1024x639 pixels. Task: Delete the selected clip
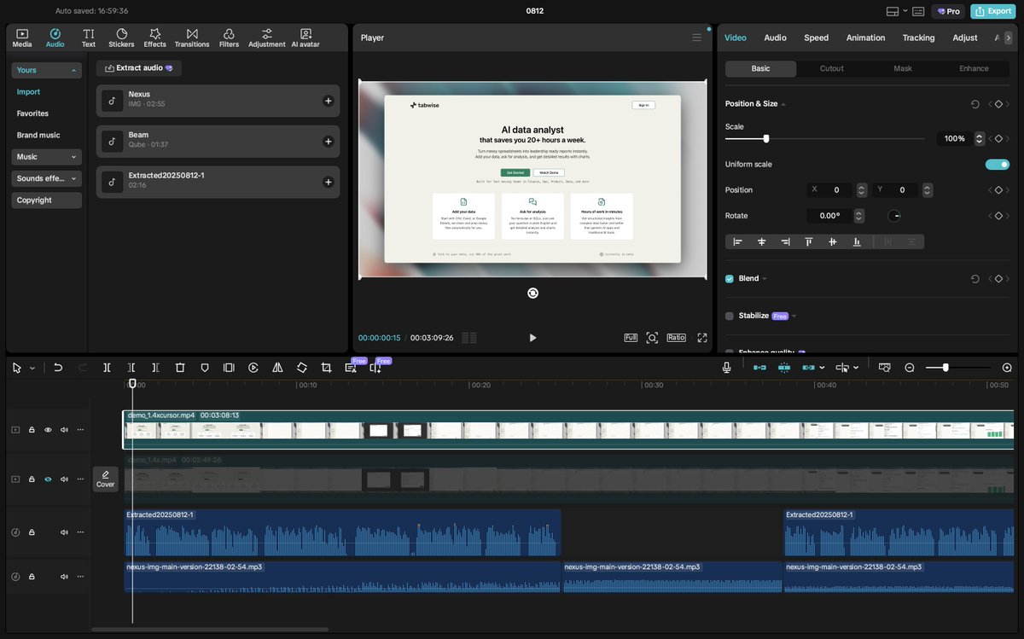180,368
